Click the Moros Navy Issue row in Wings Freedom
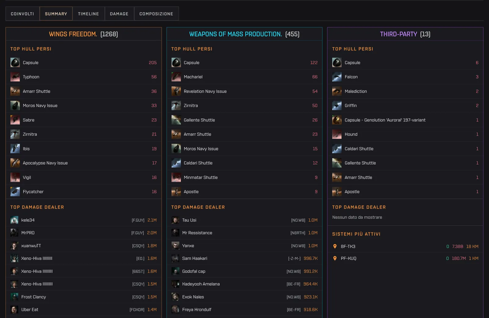The image size is (489, 318). pos(83,106)
